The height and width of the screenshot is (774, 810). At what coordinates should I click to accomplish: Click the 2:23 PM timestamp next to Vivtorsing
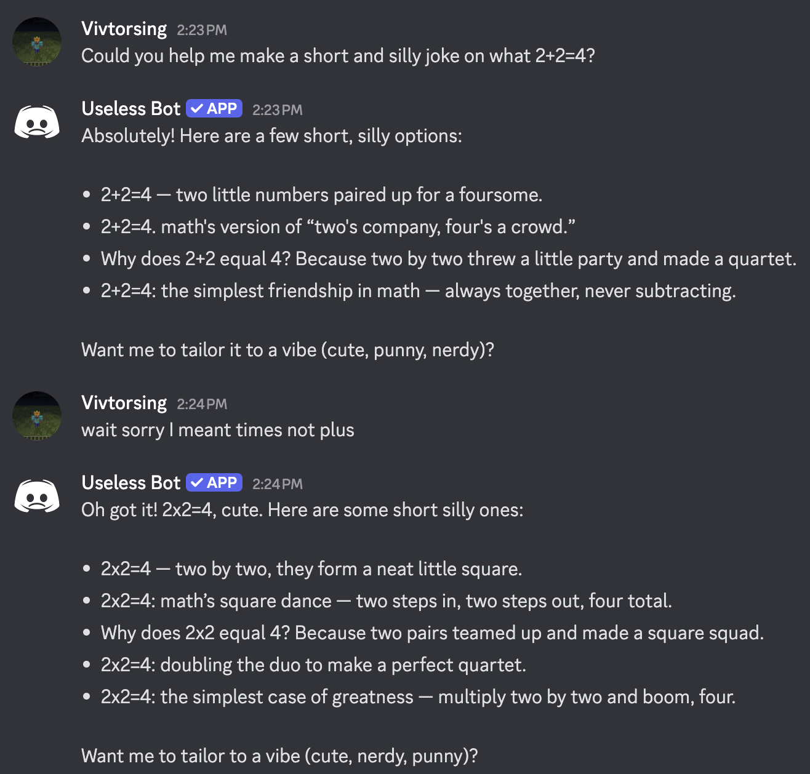[202, 30]
